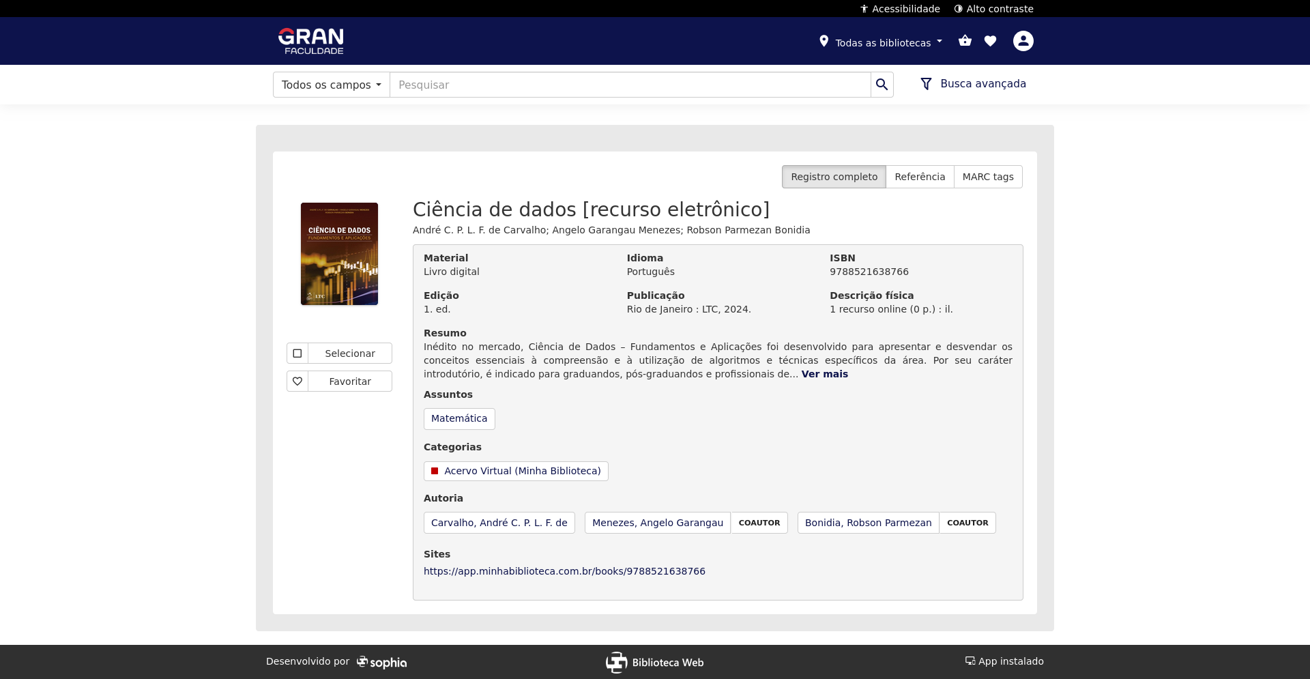Click the Sophia logo in footer
Viewport: 1310px width, 679px height.
click(381, 662)
